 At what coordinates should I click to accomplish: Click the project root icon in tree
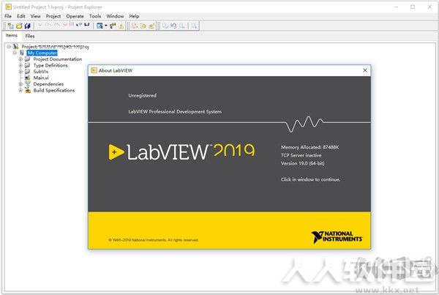click(x=16, y=47)
